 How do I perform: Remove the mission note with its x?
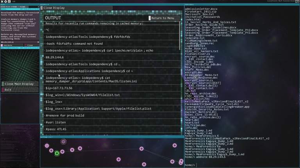pos(38,12)
